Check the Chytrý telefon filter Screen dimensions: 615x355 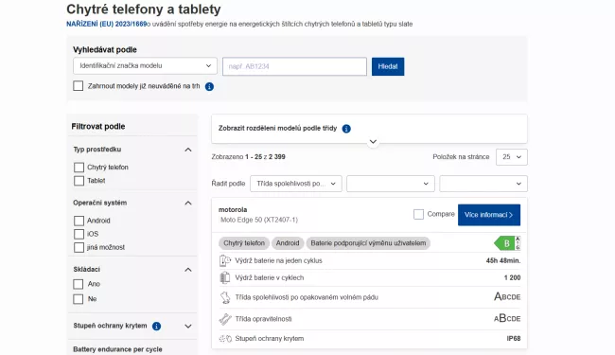79,168
